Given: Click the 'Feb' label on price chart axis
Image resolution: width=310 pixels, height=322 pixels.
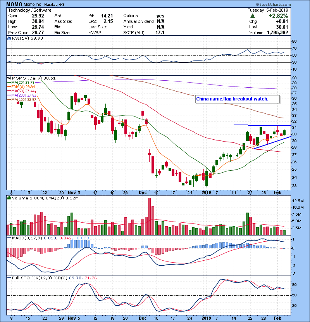Looking at the screenshot, I should click(x=277, y=192).
